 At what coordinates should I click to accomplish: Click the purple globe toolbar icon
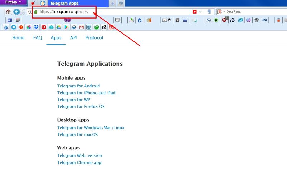click(248, 20)
